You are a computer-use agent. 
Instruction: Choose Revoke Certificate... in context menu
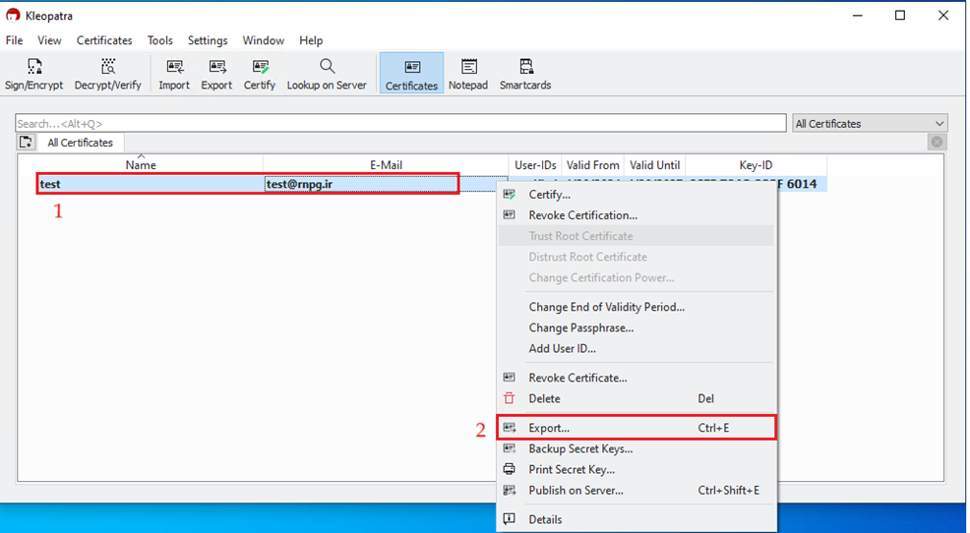pos(636,378)
